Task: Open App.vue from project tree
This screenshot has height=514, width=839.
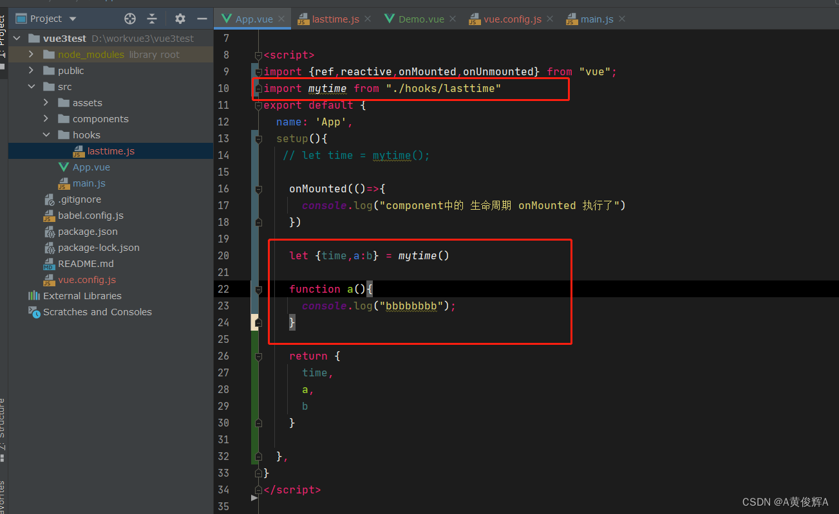Action: pyautogui.click(x=91, y=167)
